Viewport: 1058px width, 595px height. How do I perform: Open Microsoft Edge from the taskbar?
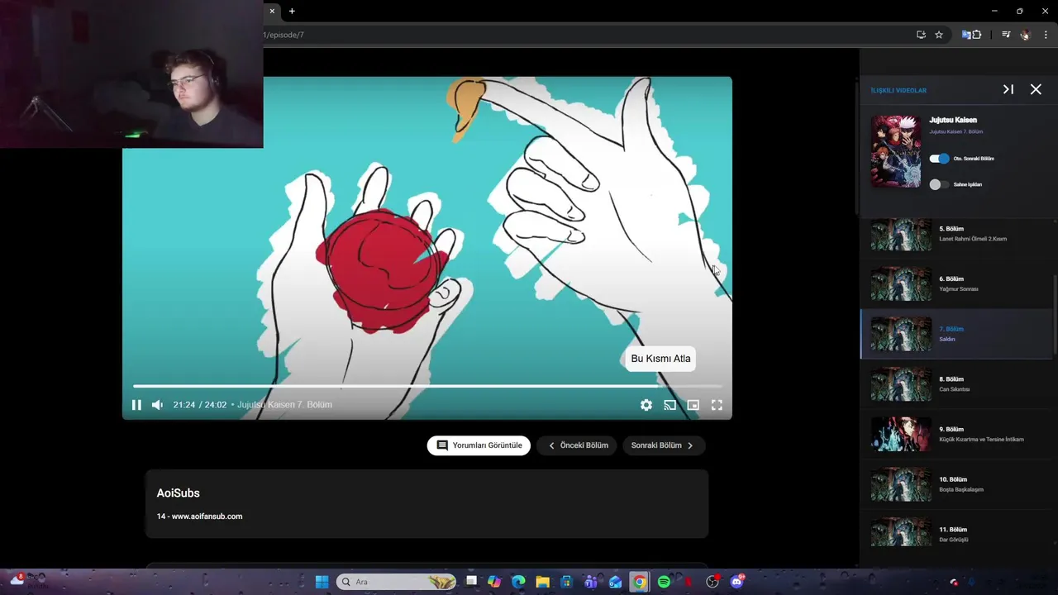pyautogui.click(x=518, y=582)
